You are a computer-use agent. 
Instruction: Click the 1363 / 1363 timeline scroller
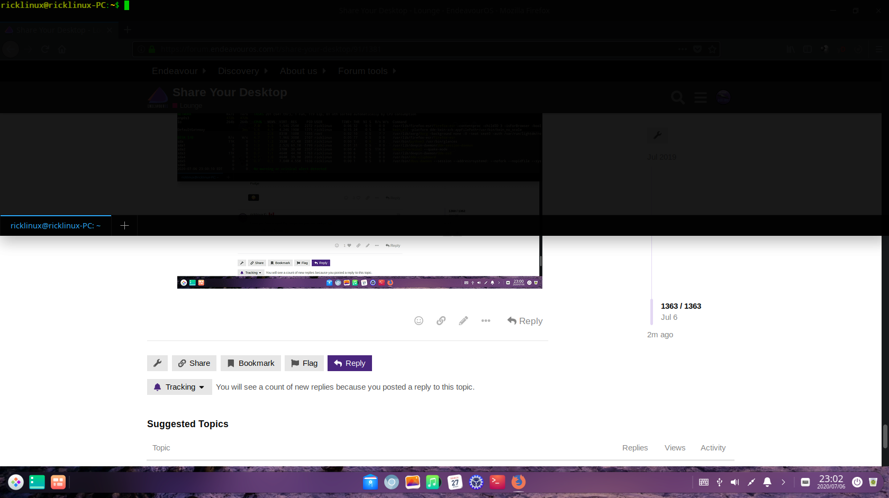681,306
